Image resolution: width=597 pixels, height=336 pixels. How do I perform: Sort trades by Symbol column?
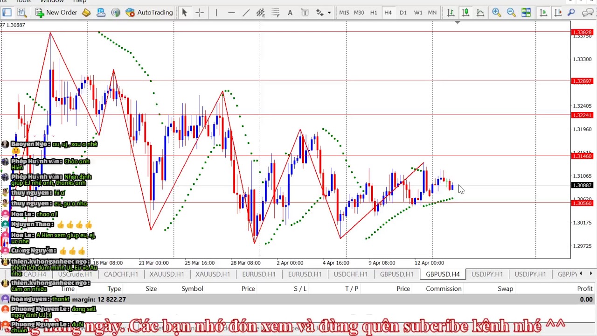(x=192, y=289)
